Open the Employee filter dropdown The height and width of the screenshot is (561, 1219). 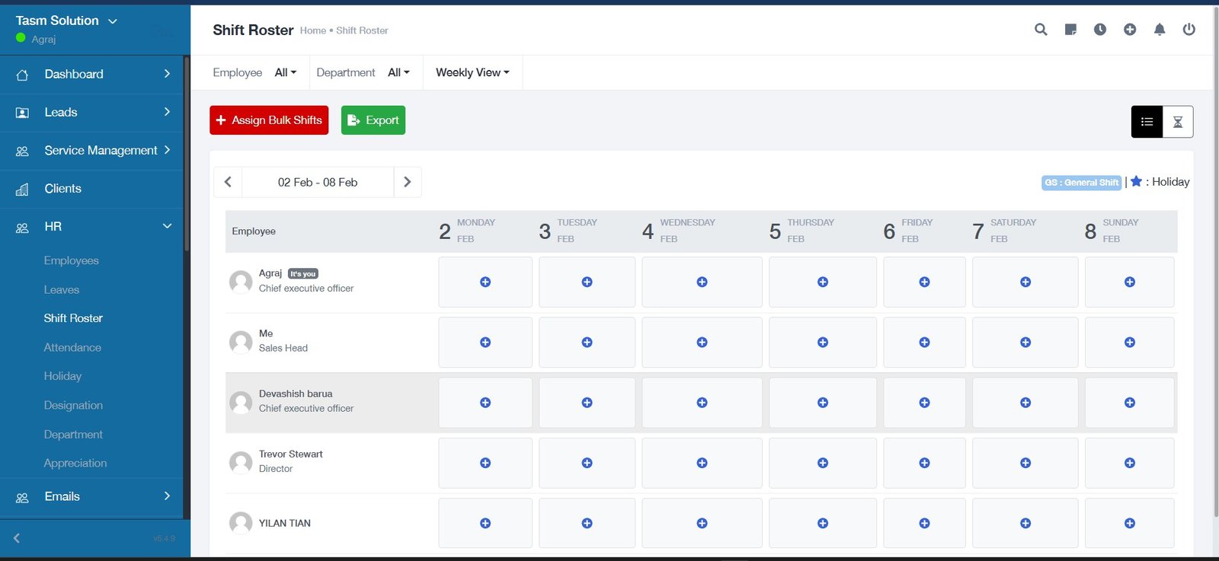pyautogui.click(x=285, y=73)
